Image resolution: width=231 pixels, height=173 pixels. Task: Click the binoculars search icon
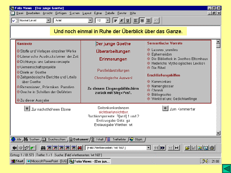(x=43, y=148)
